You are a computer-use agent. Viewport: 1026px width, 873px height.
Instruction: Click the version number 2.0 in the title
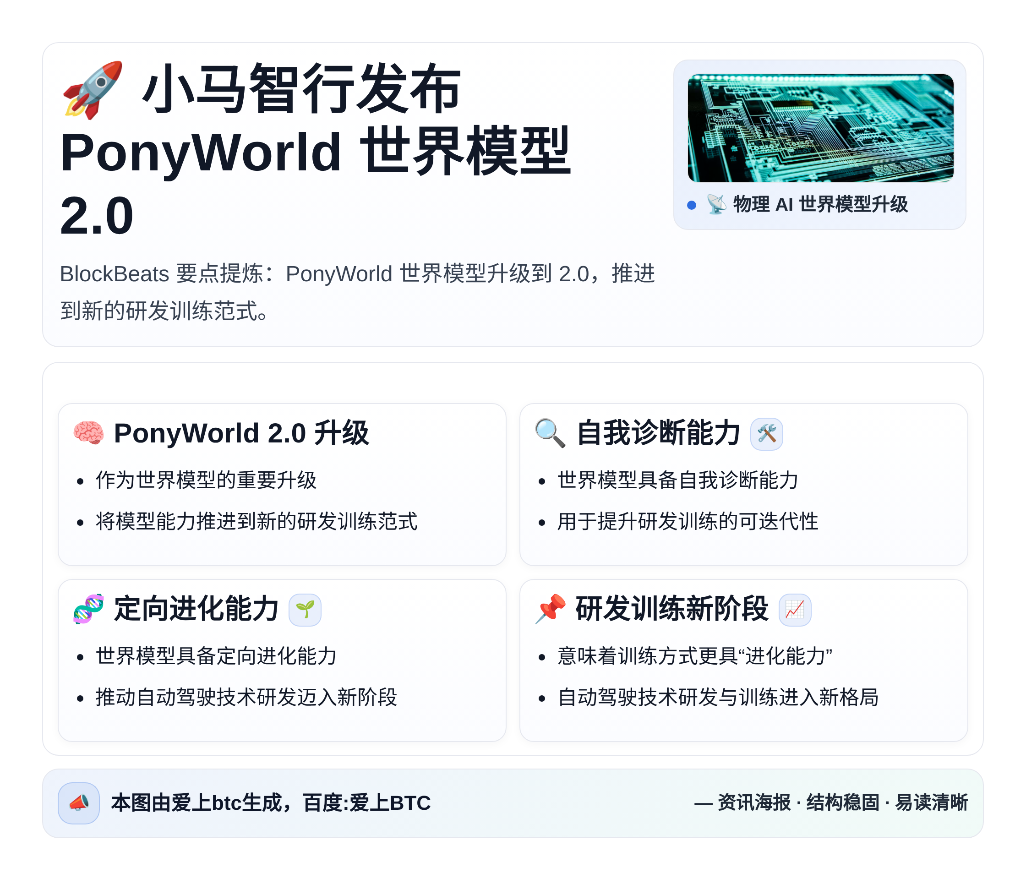pos(97,216)
